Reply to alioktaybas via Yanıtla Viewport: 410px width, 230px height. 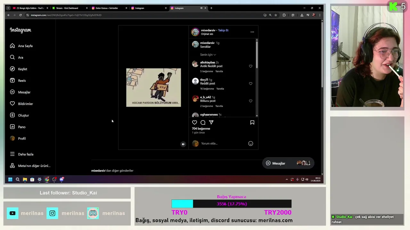coord(219,71)
